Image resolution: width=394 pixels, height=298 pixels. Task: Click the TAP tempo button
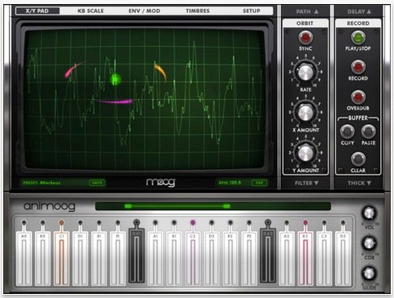(x=259, y=183)
